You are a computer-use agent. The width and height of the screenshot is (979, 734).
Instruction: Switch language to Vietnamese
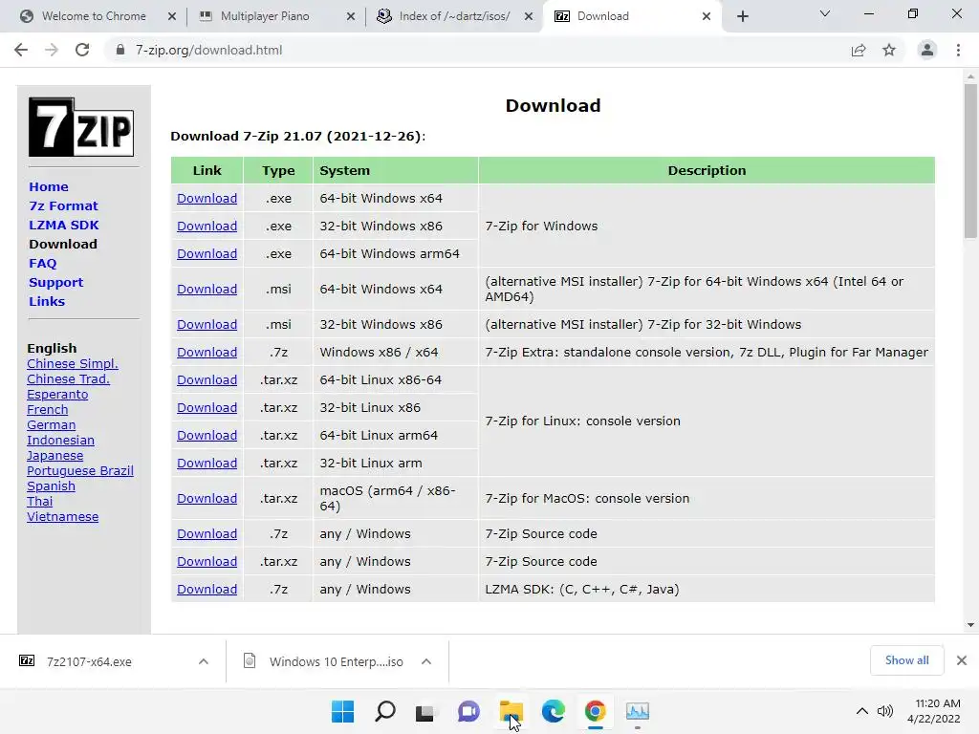(x=62, y=517)
